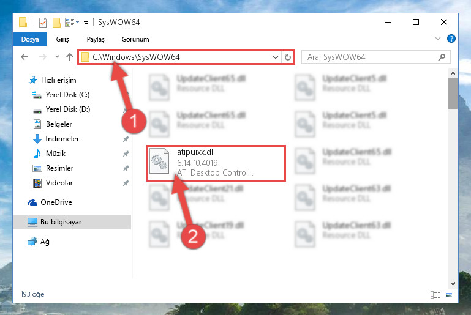Screen dimensions: 471x315
Task: Select Bu bilgisayar in navigation pane
Action: (x=72, y=222)
